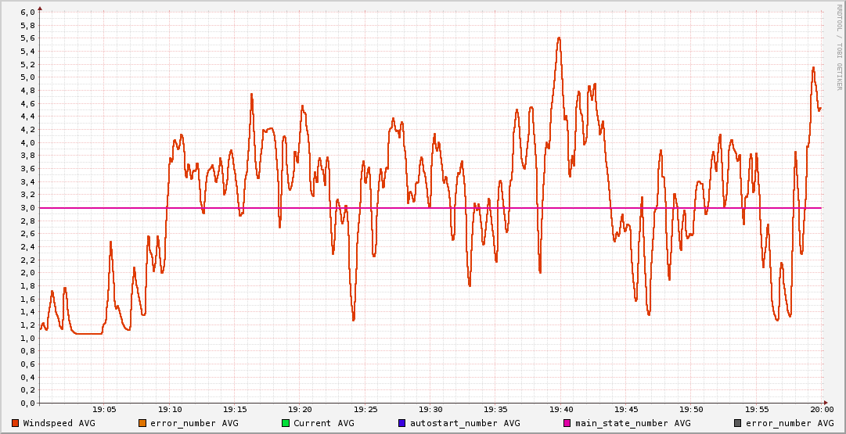Click the Windspeed AVG legend label

(x=59, y=423)
